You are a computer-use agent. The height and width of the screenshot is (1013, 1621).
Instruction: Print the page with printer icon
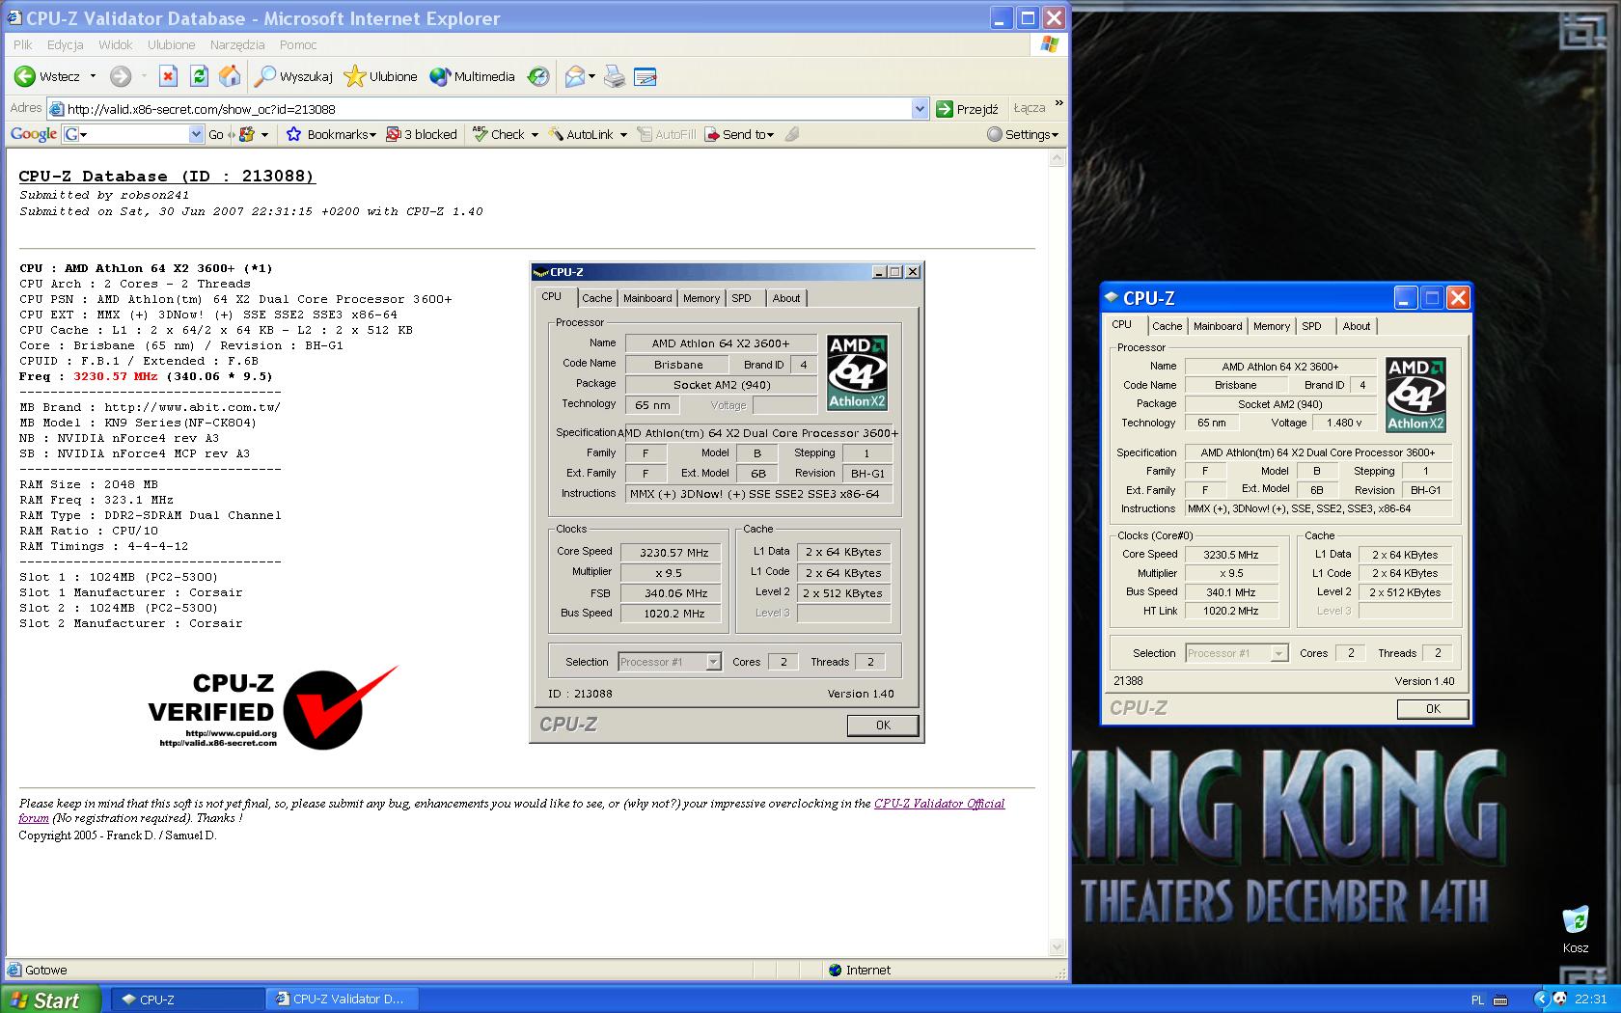click(615, 76)
